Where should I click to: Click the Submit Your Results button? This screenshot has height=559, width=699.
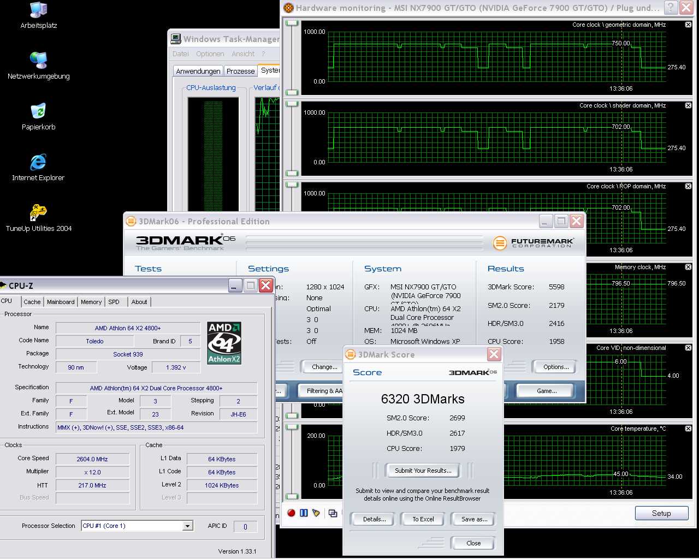pyautogui.click(x=423, y=471)
